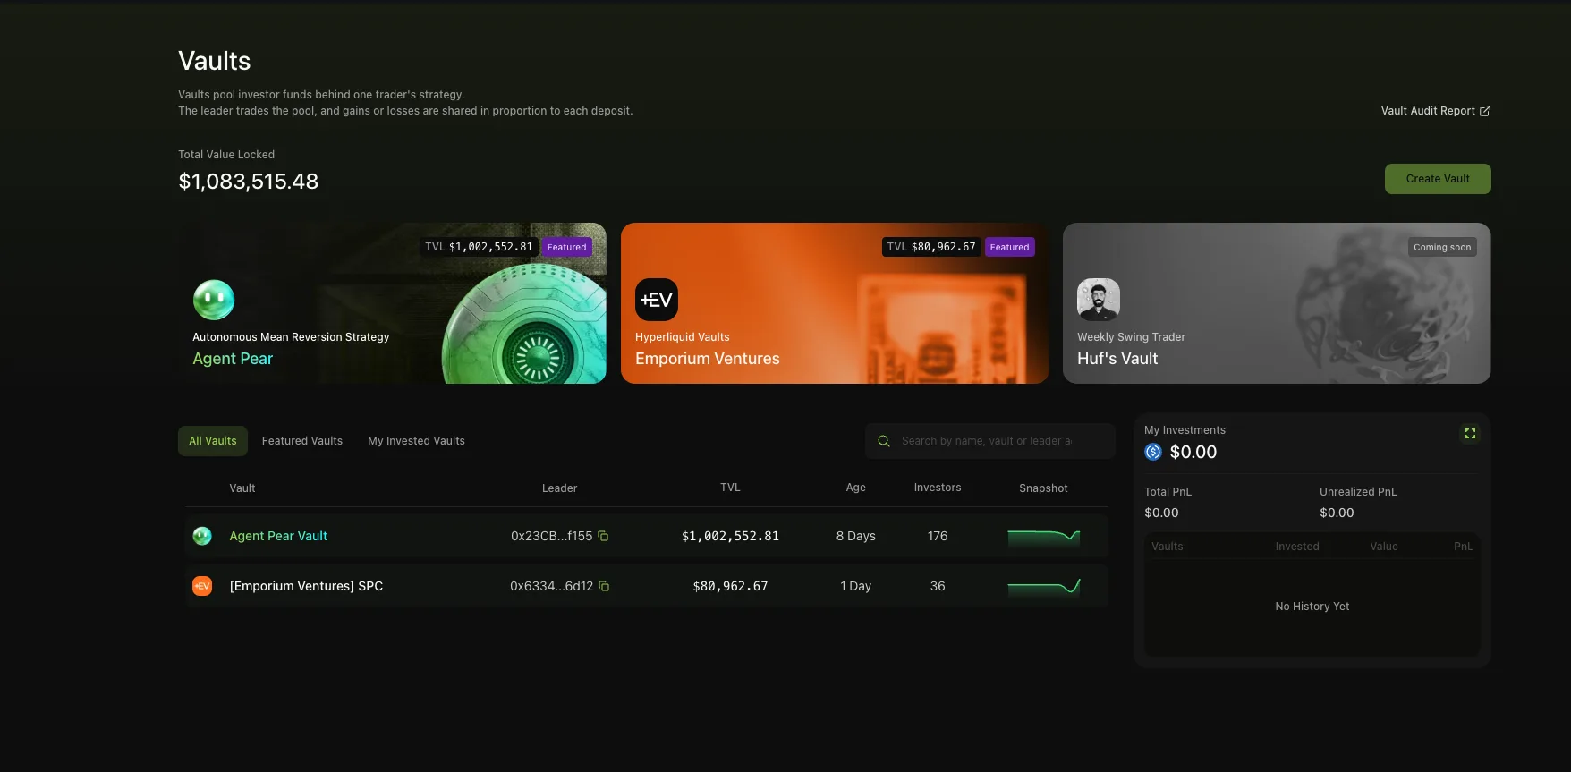The image size is (1571, 772).
Task: Open the Emporium Ventures featured card
Action: tap(835, 303)
